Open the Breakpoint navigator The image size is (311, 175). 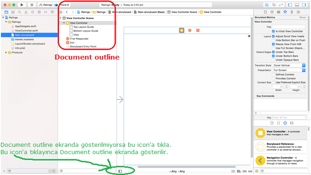pyautogui.click(x=45, y=12)
